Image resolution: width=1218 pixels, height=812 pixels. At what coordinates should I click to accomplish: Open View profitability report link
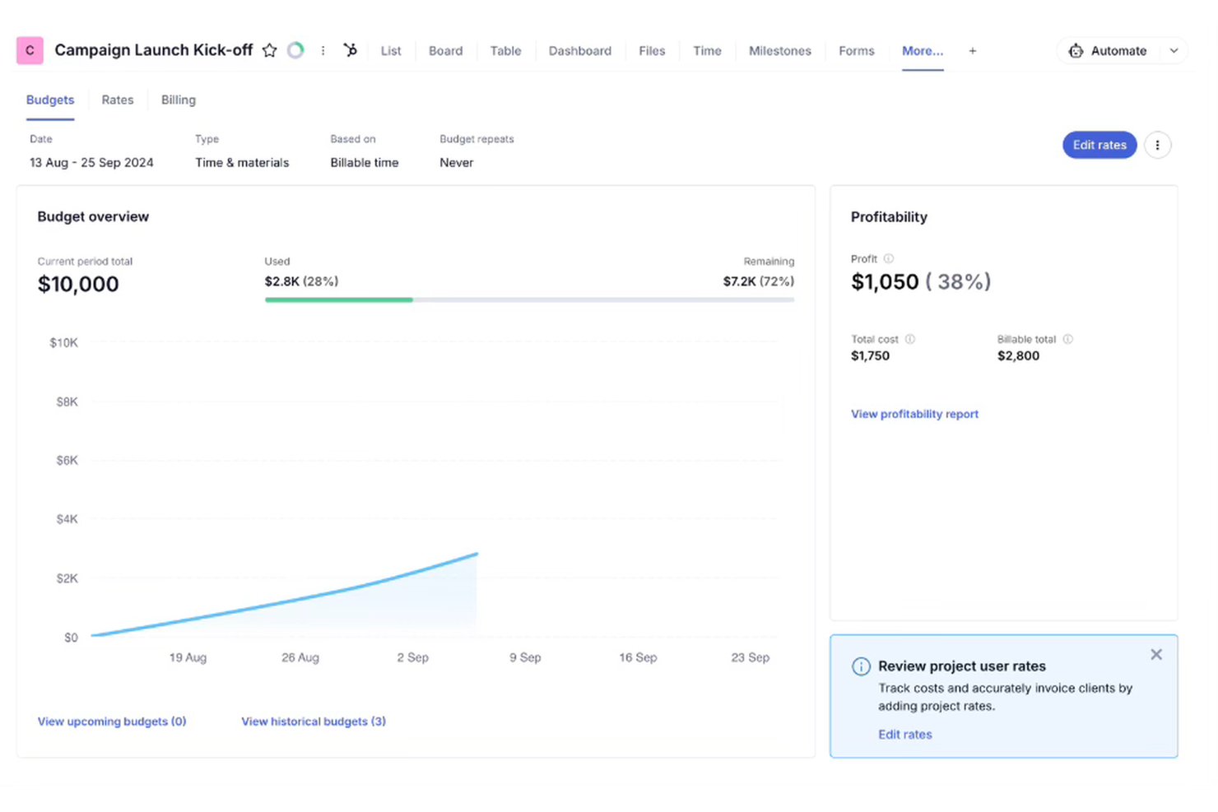pos(914,414)
